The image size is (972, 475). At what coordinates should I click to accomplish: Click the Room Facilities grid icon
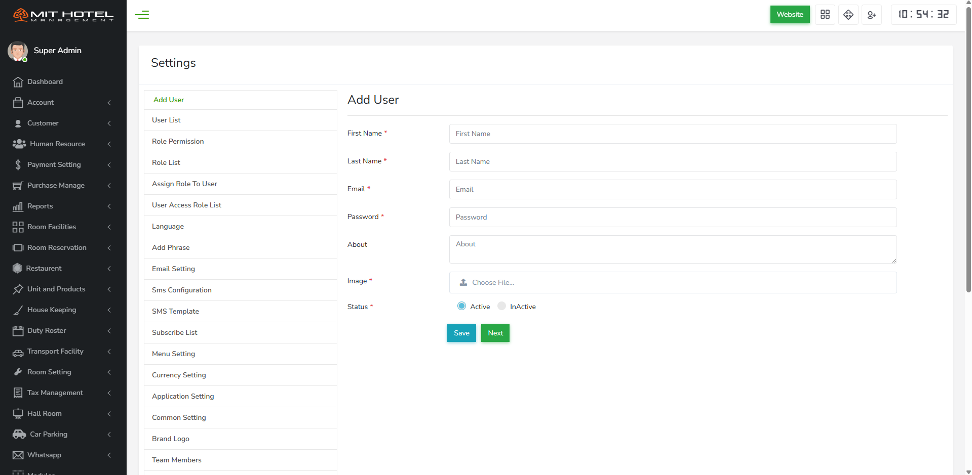click(18, 227)
